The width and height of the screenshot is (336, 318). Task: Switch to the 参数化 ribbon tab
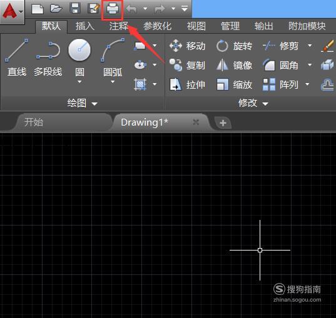tap(157, 26)
